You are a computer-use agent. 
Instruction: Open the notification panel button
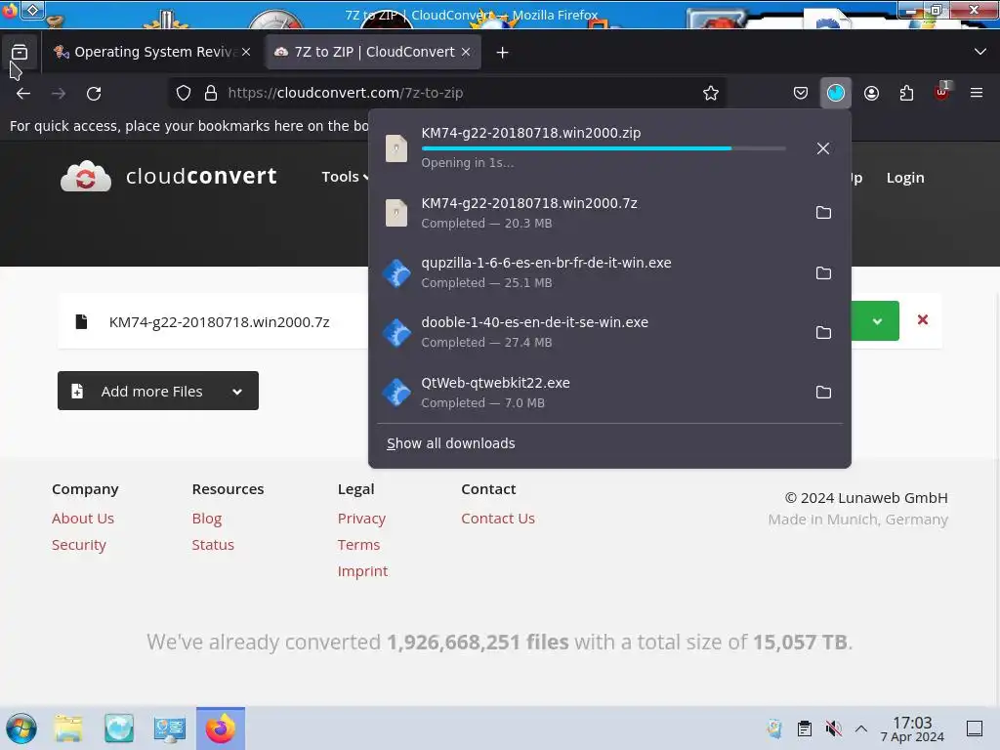(x=975, y=729)
